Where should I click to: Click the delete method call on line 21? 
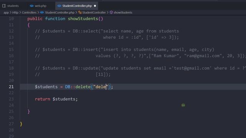83,87
